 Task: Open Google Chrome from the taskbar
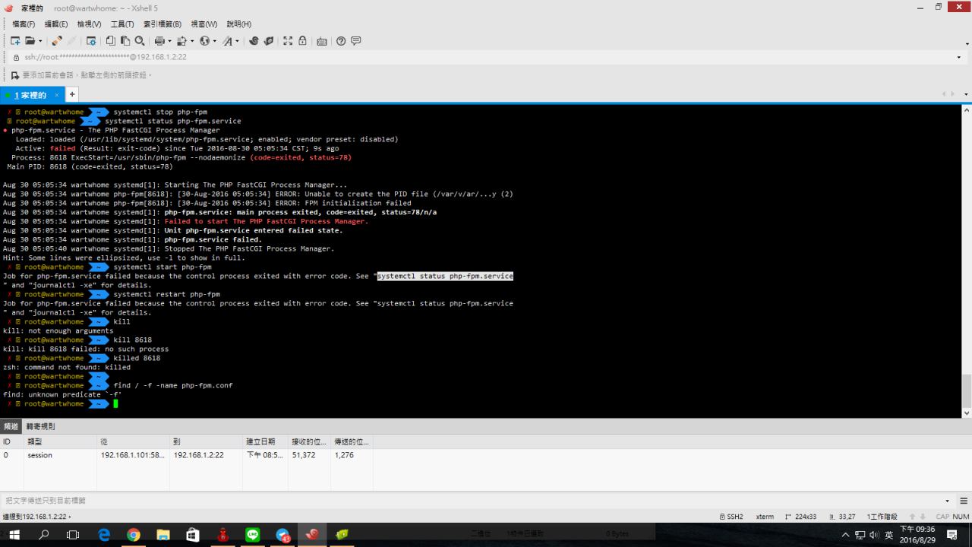[134, 535]
